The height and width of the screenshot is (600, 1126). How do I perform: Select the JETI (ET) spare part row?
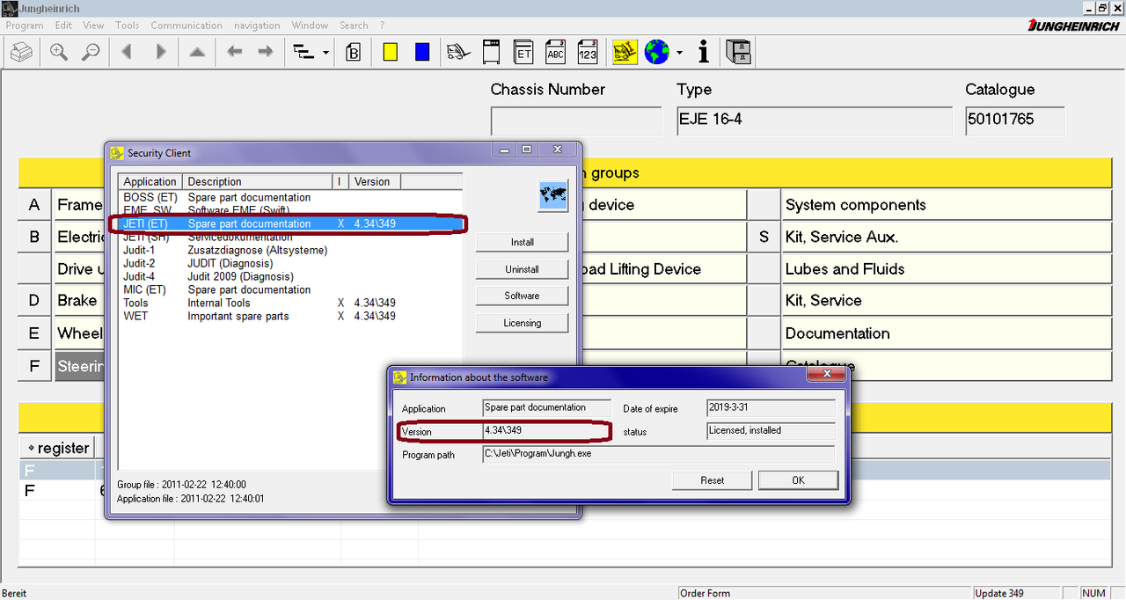point(290,223)
